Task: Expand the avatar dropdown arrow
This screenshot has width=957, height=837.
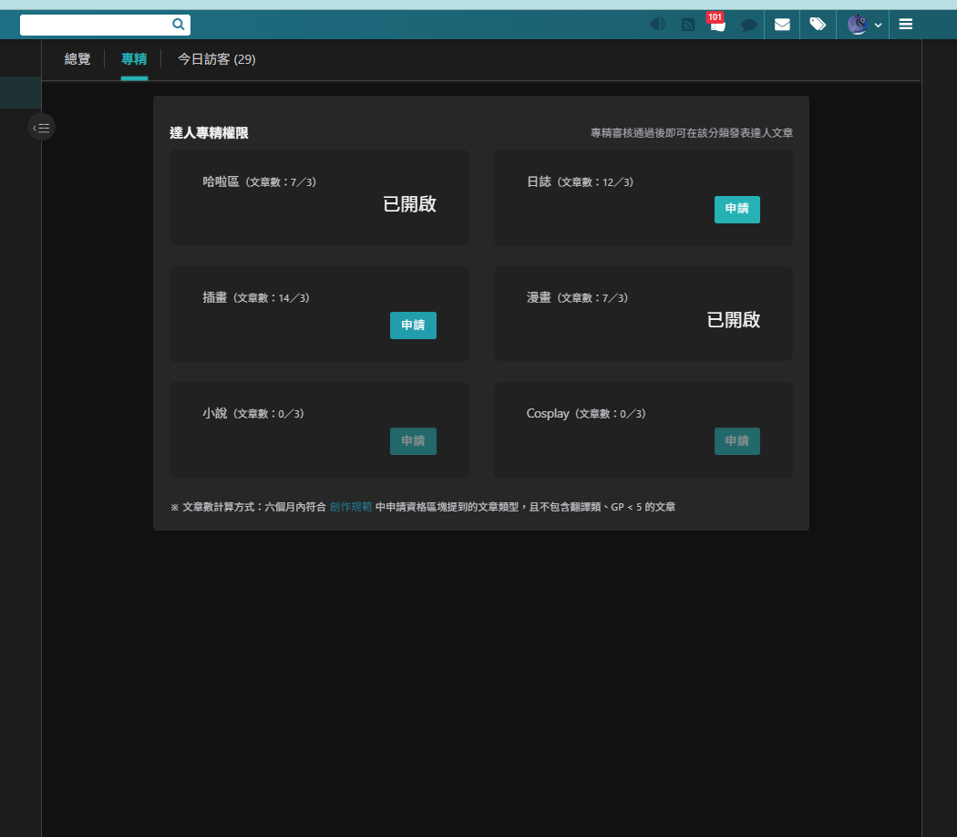Action: (878, 25)
